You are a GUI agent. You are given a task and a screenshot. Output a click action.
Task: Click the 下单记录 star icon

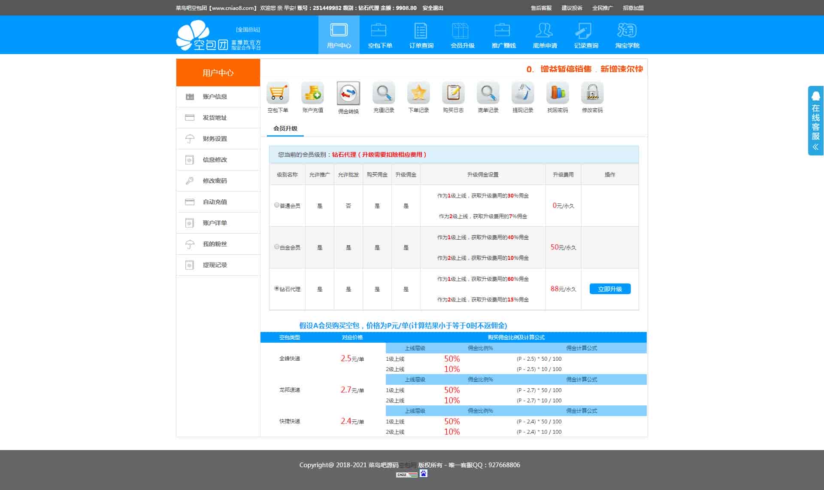click(x=418, y=93)
